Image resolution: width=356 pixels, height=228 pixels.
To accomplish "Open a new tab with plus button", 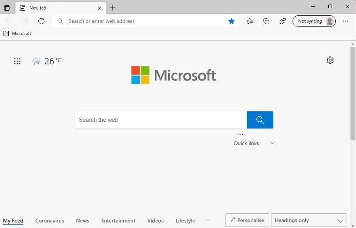I will (112, 8).
